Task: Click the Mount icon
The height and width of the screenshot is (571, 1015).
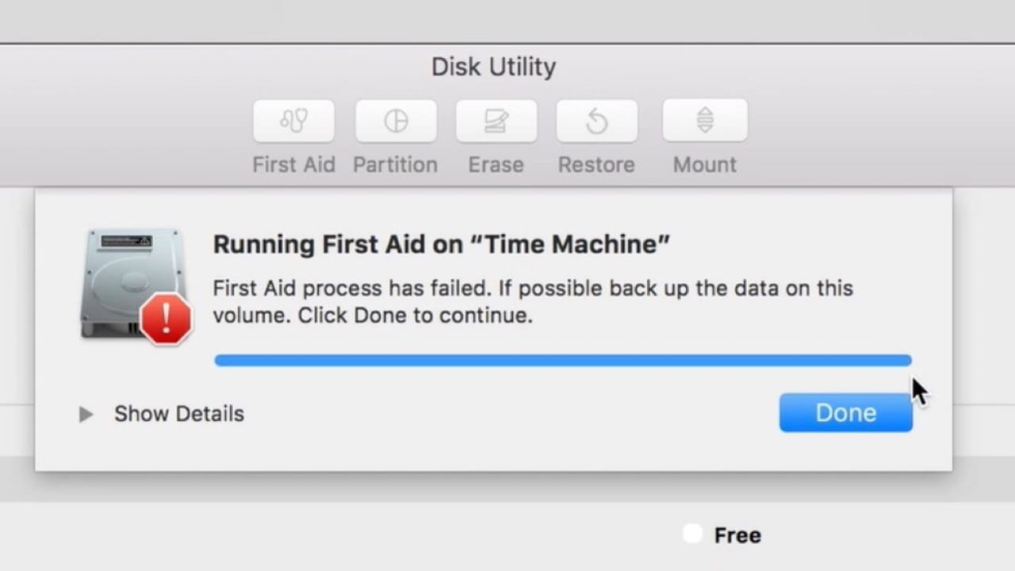Action: point(703,121)
